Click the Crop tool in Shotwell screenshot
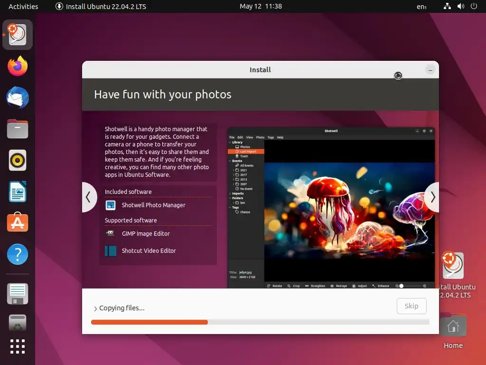This screenshot has width=486, height=365. tap(293, 286)
